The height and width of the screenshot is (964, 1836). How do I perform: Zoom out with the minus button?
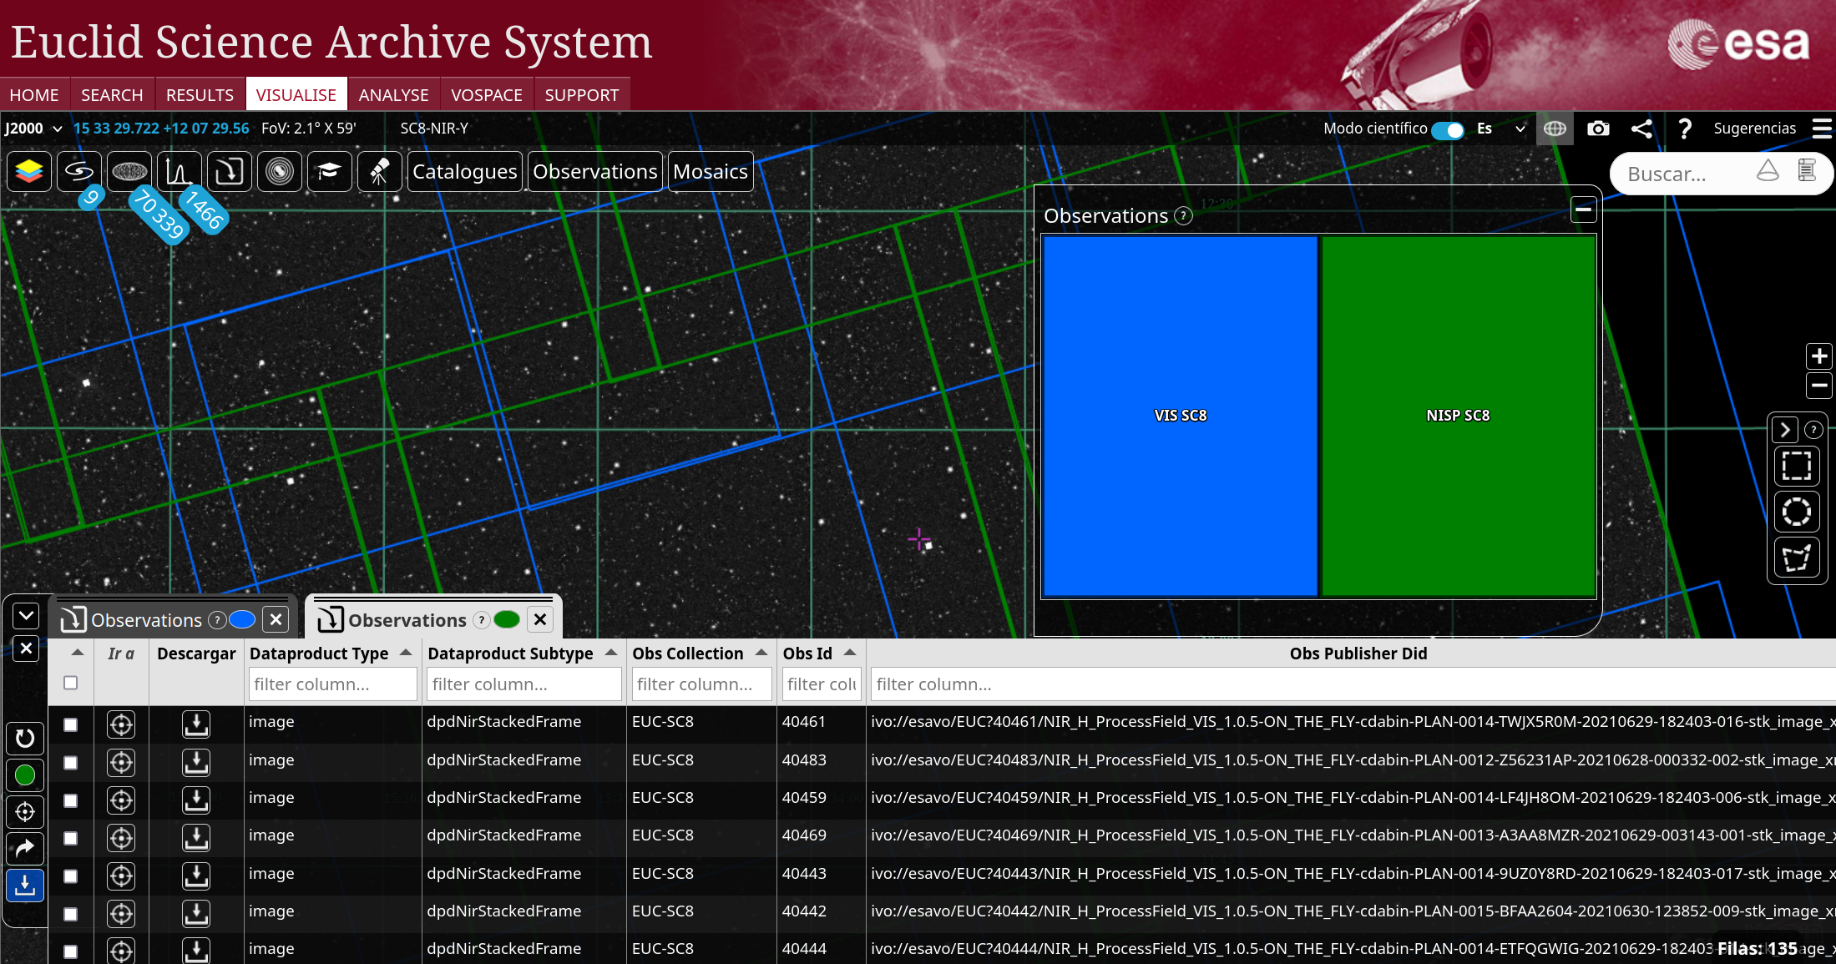[1819, 386]
